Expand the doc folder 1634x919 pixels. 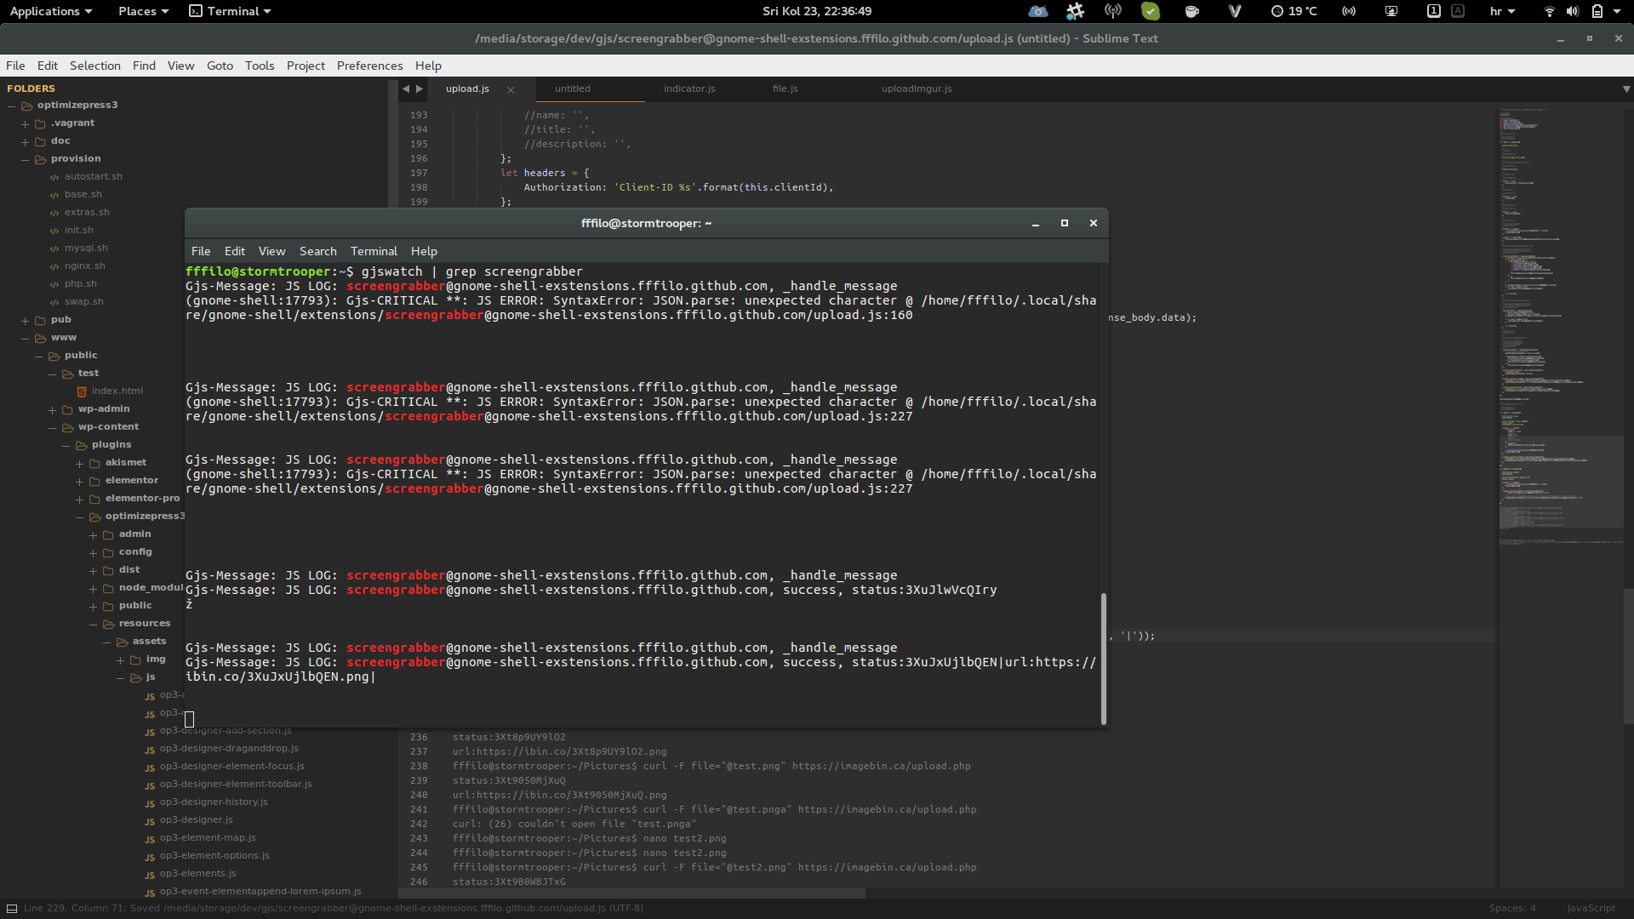(26, 141)
